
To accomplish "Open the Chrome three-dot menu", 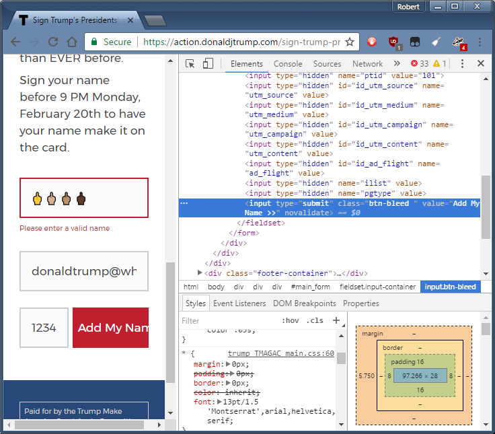I will pos(480,42).
